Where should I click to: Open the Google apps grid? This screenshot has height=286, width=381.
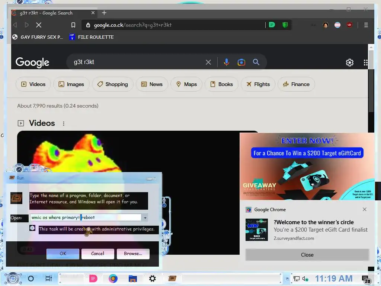pyautogui.click(x=365, y=63)
